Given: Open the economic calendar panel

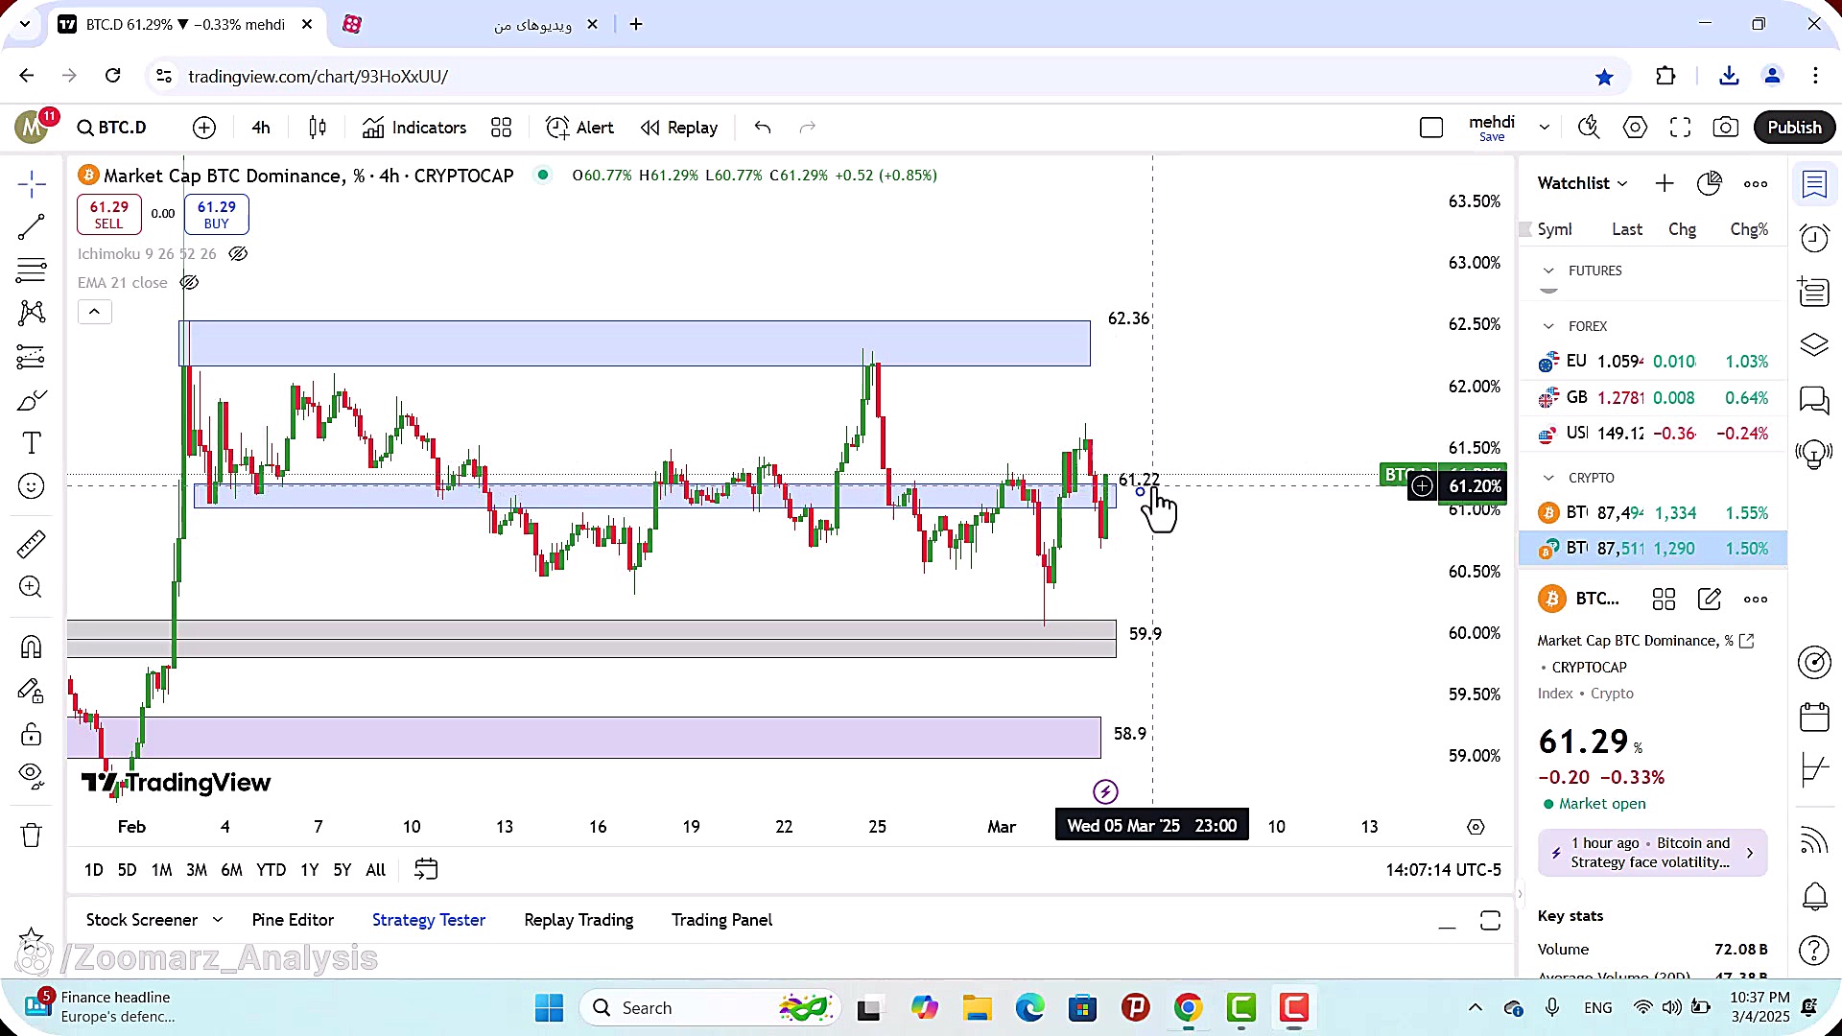Looking at the screenshot, I should [1814, 716].
